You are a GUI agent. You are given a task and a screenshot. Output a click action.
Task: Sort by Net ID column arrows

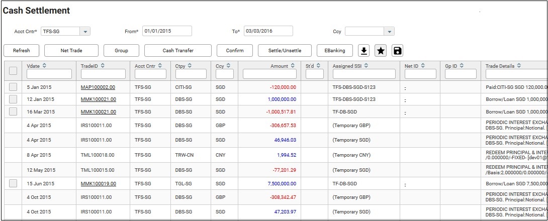[423, 66]
